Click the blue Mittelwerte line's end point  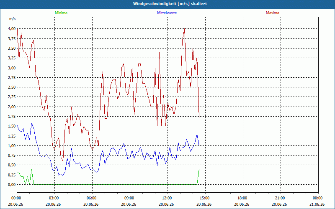click(199, 145)
